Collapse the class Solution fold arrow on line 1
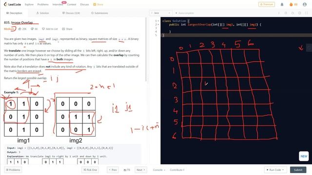Viewport: 312px width, 175px height. click(158, 21)
